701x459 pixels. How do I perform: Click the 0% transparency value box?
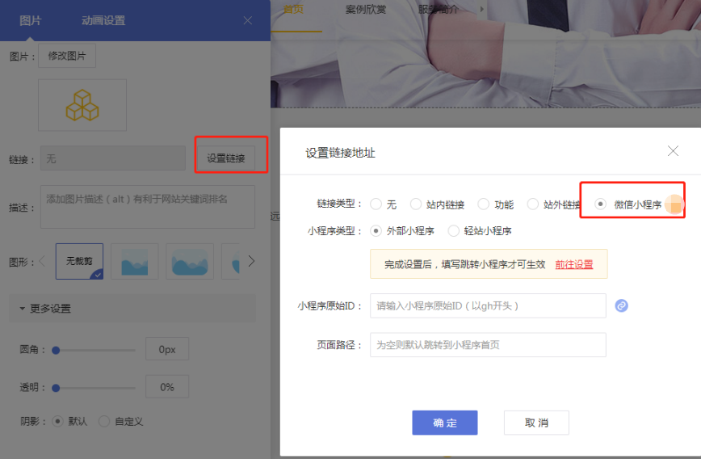tap(167, 387)
